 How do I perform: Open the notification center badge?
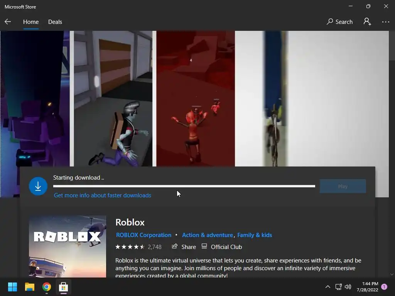[x=384, y=287]
